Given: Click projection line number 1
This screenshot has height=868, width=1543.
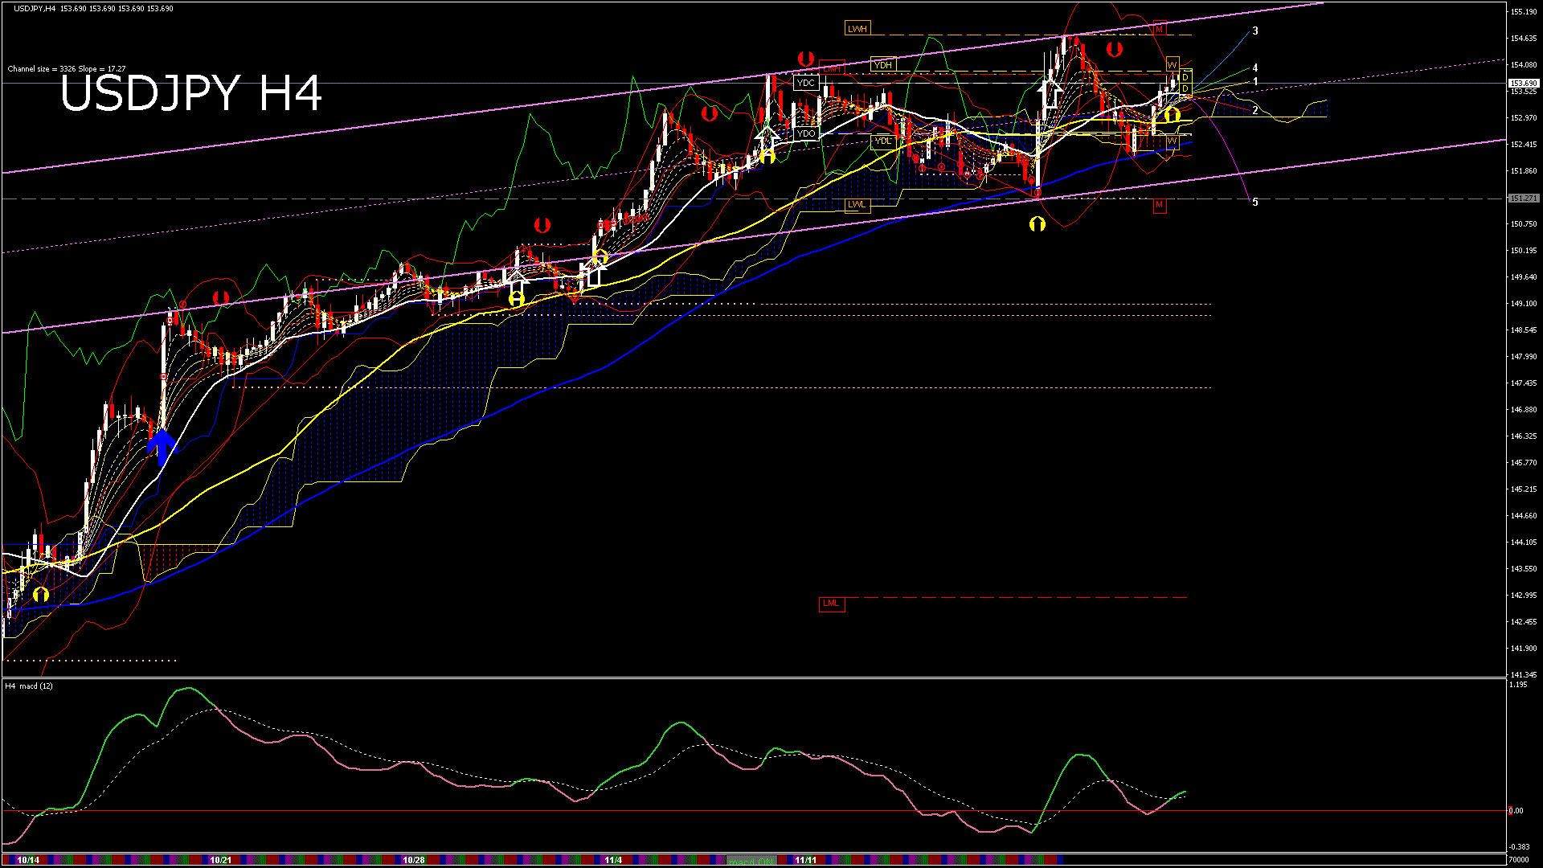Looking at the screenshot, I should (1255, 82).
